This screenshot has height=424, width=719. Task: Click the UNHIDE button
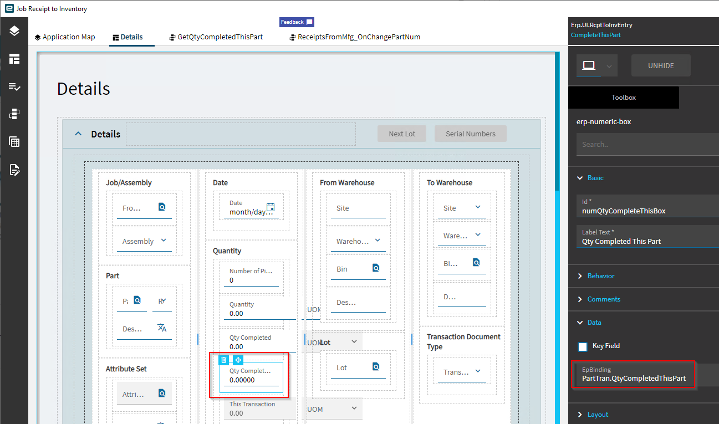tap(661, 65)
